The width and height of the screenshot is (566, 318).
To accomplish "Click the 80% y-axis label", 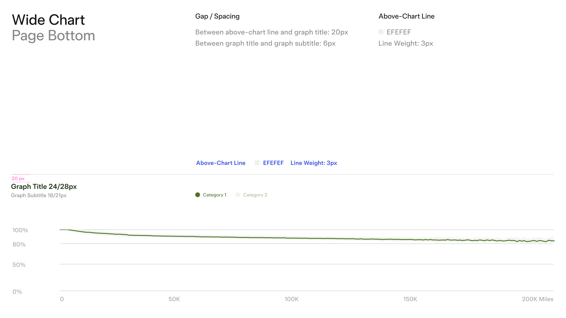I will [19, 244].
